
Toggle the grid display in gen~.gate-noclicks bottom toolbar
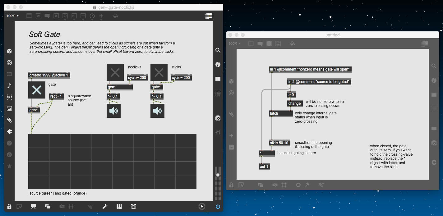tap(71, 206)
